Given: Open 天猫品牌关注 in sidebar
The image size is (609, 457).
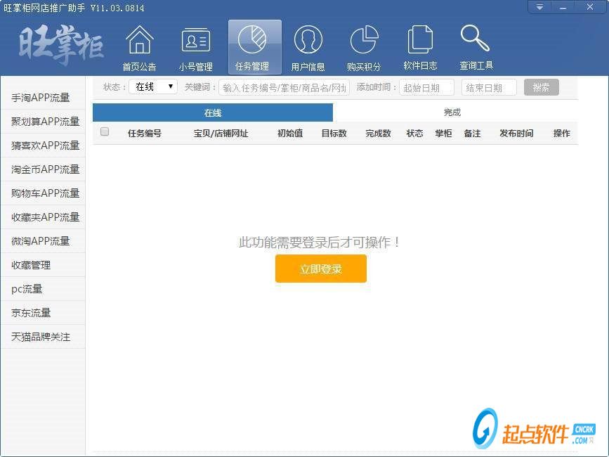Looking at the screenshot, I should 43,337.
